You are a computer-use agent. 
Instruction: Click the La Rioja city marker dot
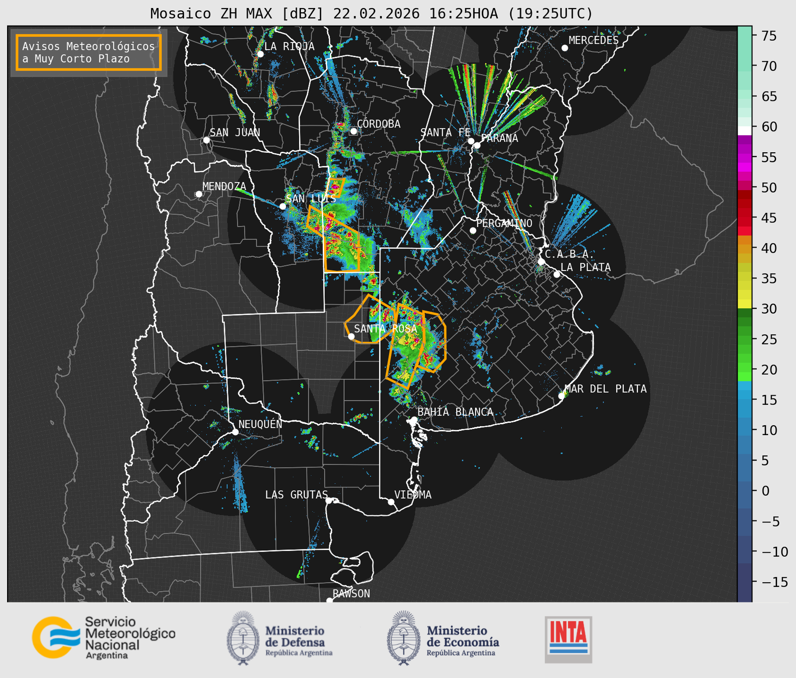(260, 54)
